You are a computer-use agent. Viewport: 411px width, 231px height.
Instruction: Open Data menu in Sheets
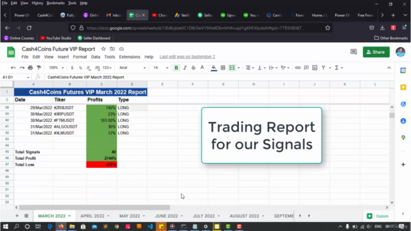point(96,57)
